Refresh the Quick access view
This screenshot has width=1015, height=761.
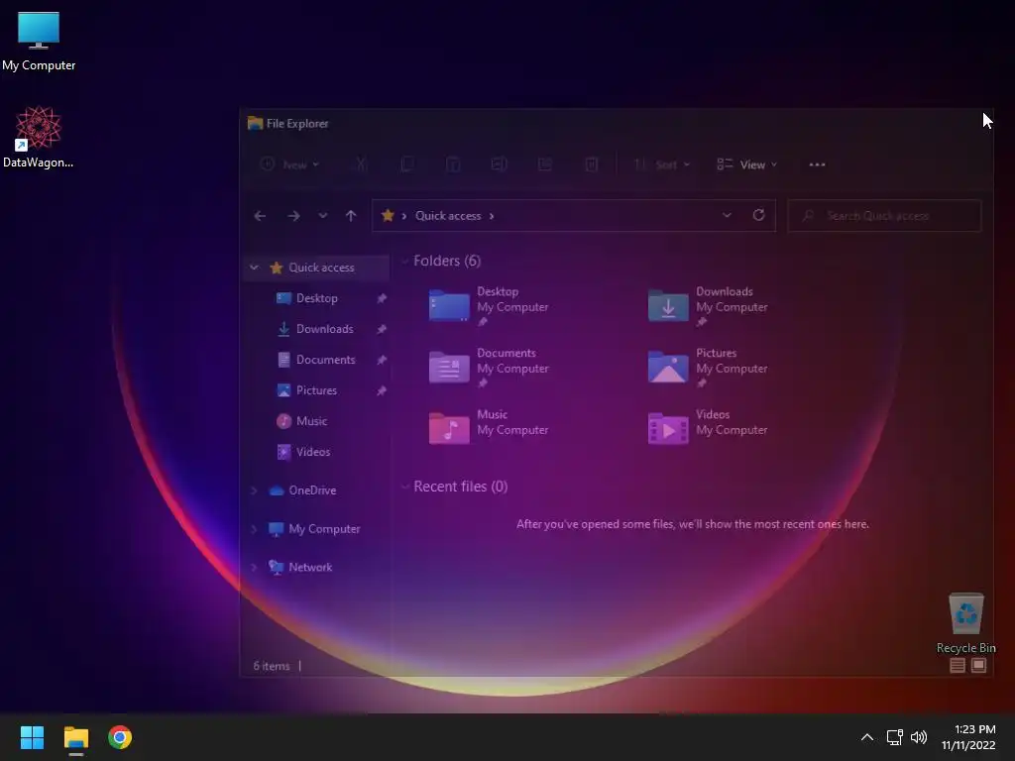[x=758, y=215]
